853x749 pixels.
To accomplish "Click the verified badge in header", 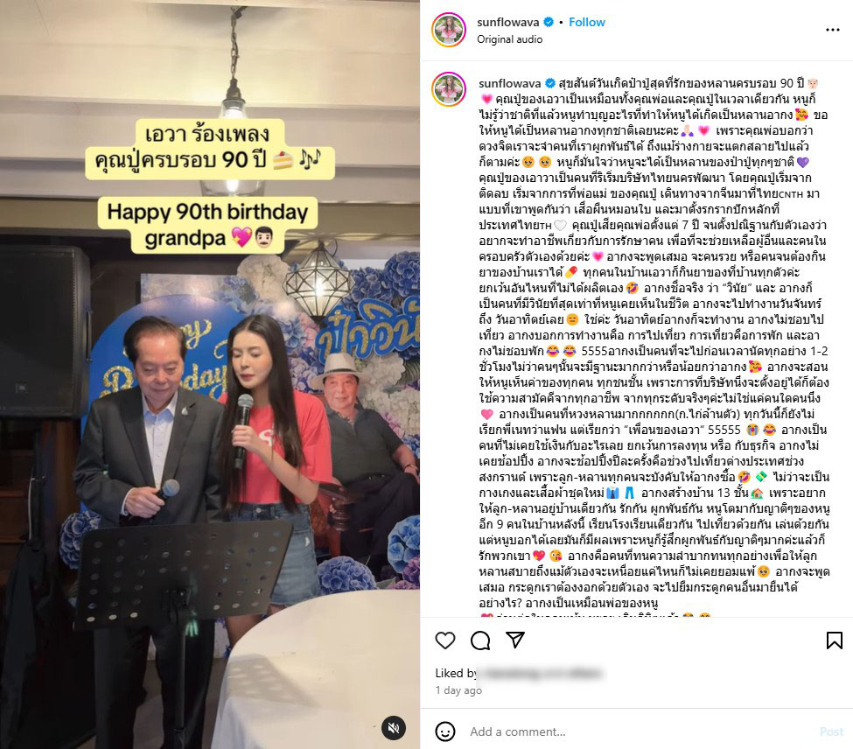I will (x=549, y=22).
